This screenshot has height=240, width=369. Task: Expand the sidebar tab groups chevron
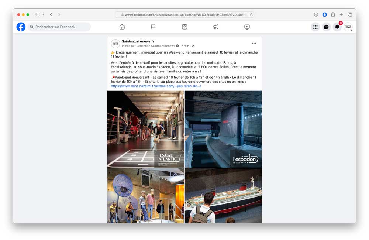(44, 15)
